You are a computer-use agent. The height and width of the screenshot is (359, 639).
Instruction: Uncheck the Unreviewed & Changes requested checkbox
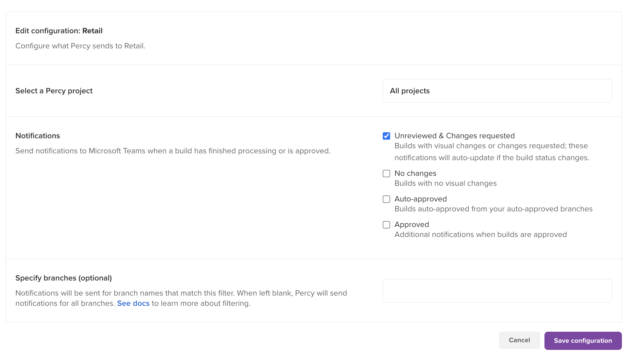click(x=386, y=136)
